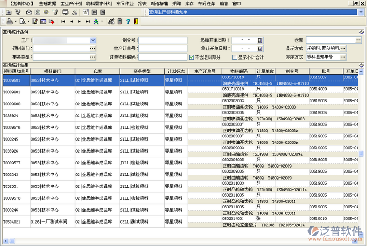Screen dimensions: 367x246
Task: Go to the first record with the navigation arrow
Action: [63, 22]
